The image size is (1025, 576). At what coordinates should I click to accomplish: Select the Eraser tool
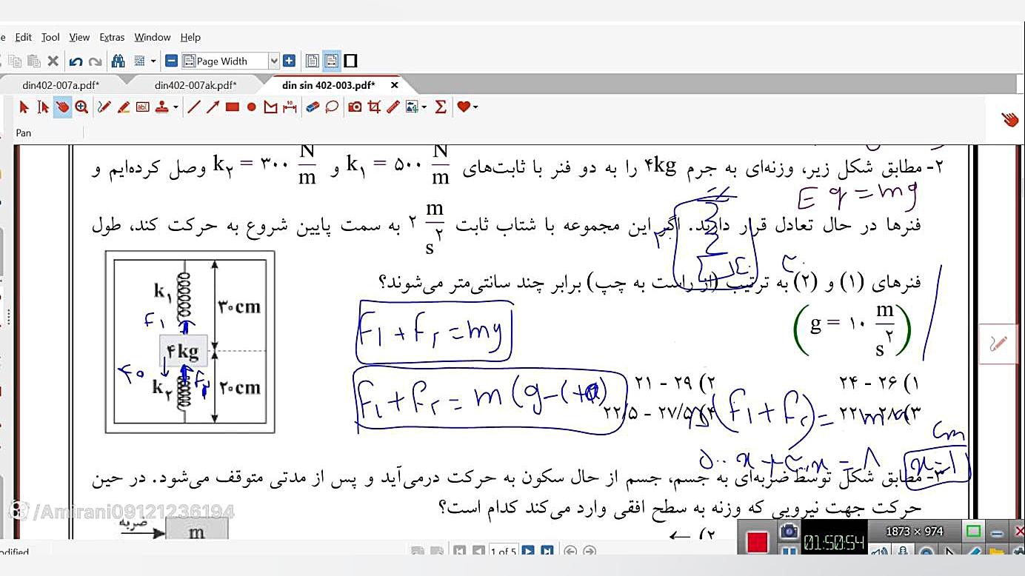[x=313, y=107]
